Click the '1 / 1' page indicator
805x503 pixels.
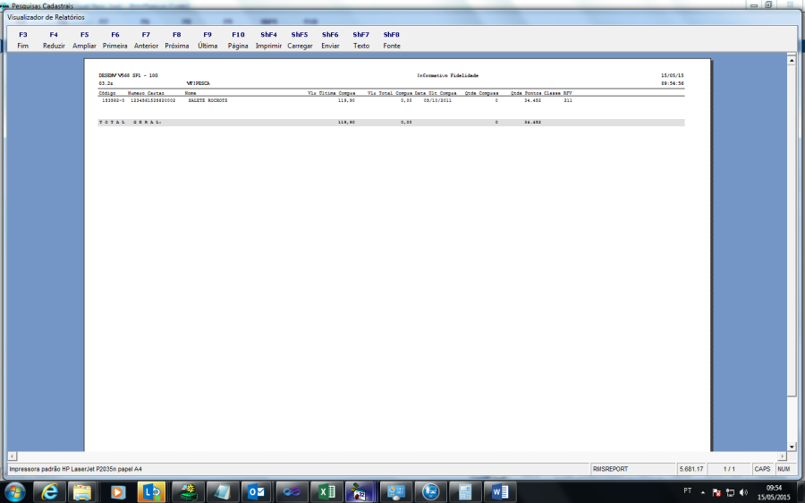coord(729,469)
